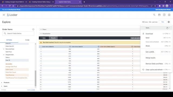Screen dimensions: 173x97
Task: Select Total Revenue From Completed Orders measure
Action: tap(17, 78)
